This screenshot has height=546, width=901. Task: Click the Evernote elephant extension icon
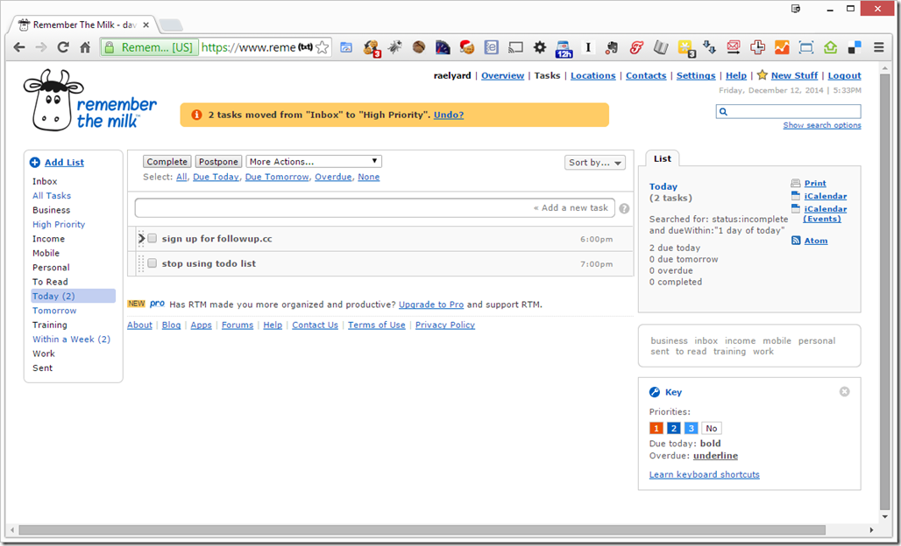(612, 47)
